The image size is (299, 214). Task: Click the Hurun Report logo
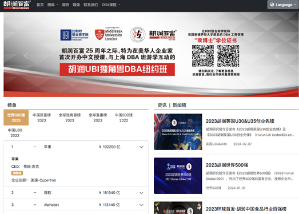tap(17, 5)
